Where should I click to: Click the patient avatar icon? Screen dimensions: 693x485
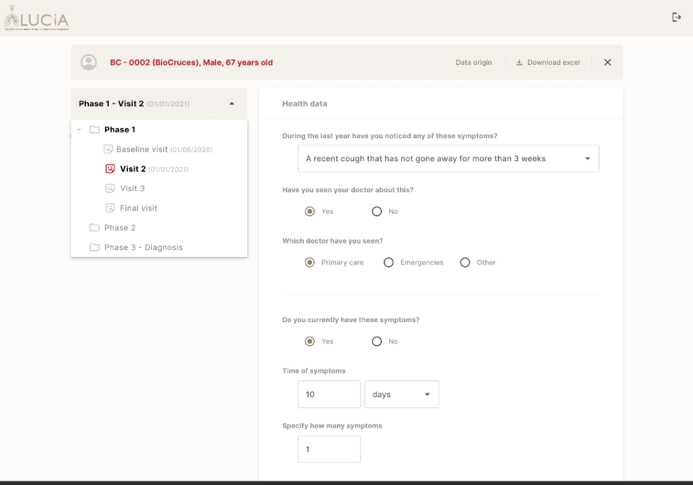[x=88, y=62]
